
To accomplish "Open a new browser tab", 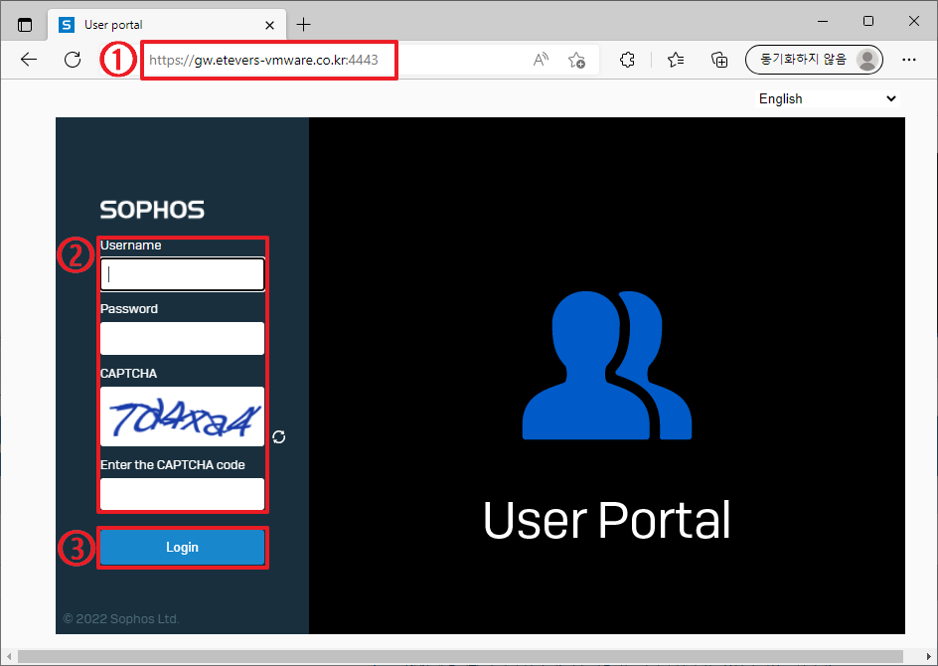I will tap(304, 25).
